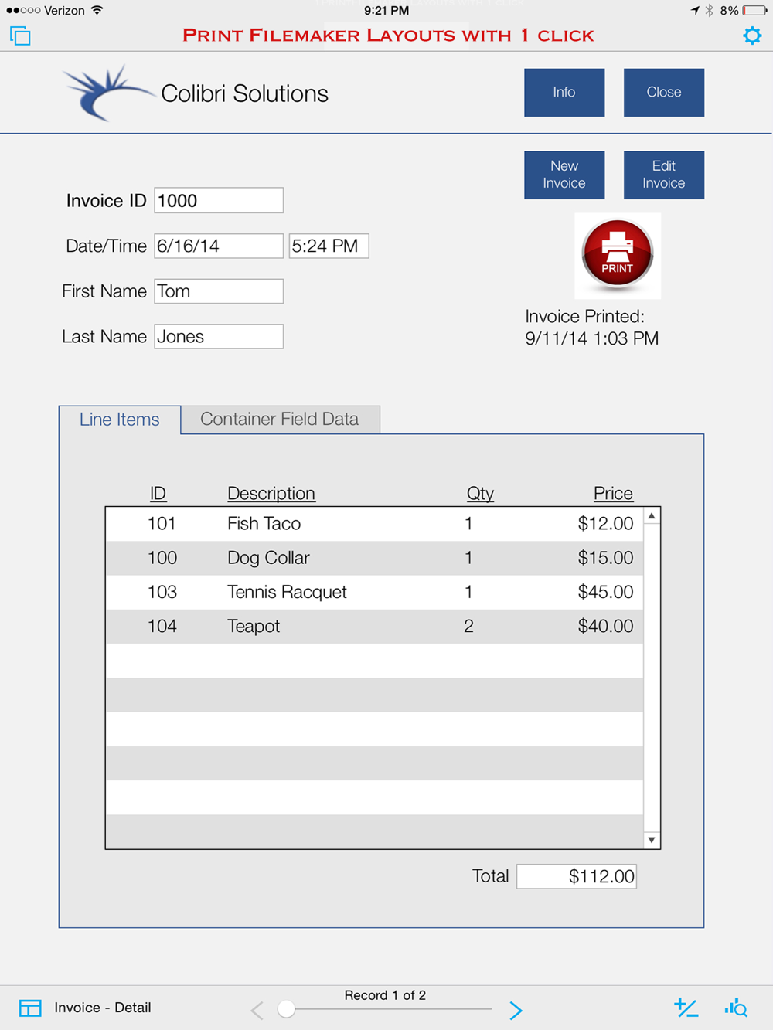The width and height of the screenshot is (773, 1030).
Task: Click price $40.00 cell
Action: pyautogui.click(x=605, y=626)
